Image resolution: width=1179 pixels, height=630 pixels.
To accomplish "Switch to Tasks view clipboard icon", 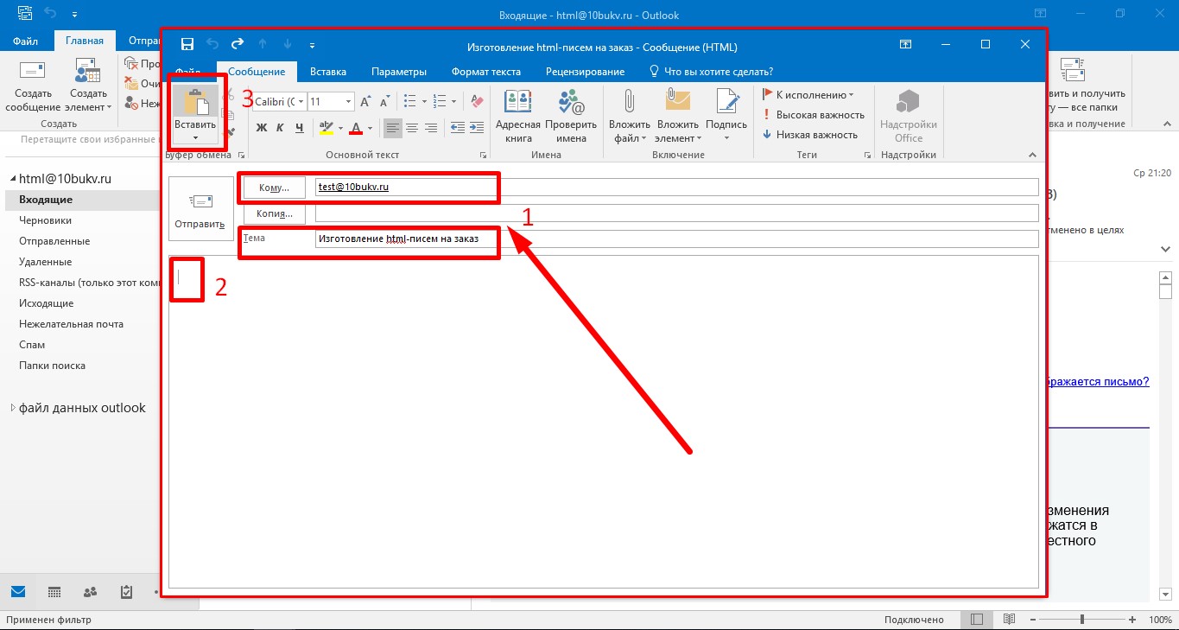I will tap(126, 592).
